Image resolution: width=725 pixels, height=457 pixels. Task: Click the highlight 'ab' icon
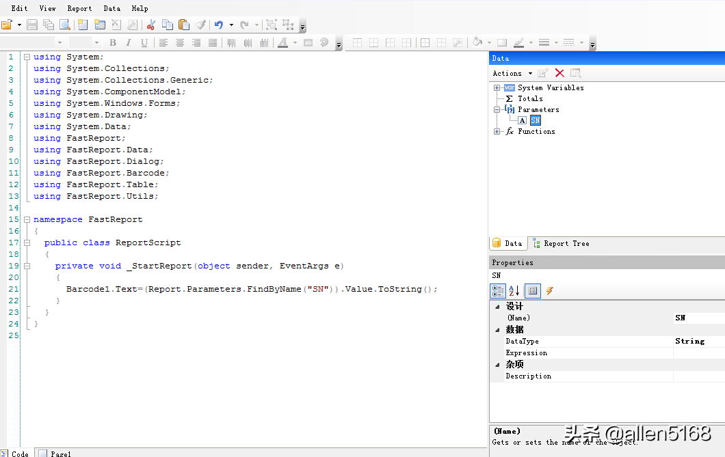click(308, 42)
